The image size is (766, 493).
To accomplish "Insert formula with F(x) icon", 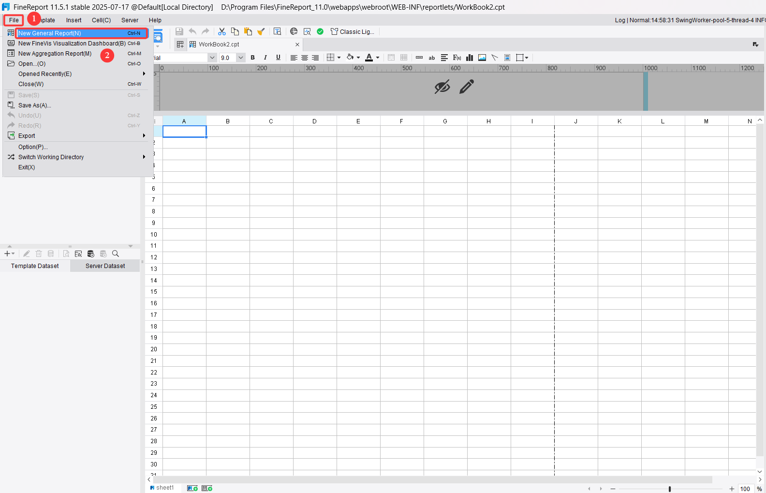I will point(457,58).
